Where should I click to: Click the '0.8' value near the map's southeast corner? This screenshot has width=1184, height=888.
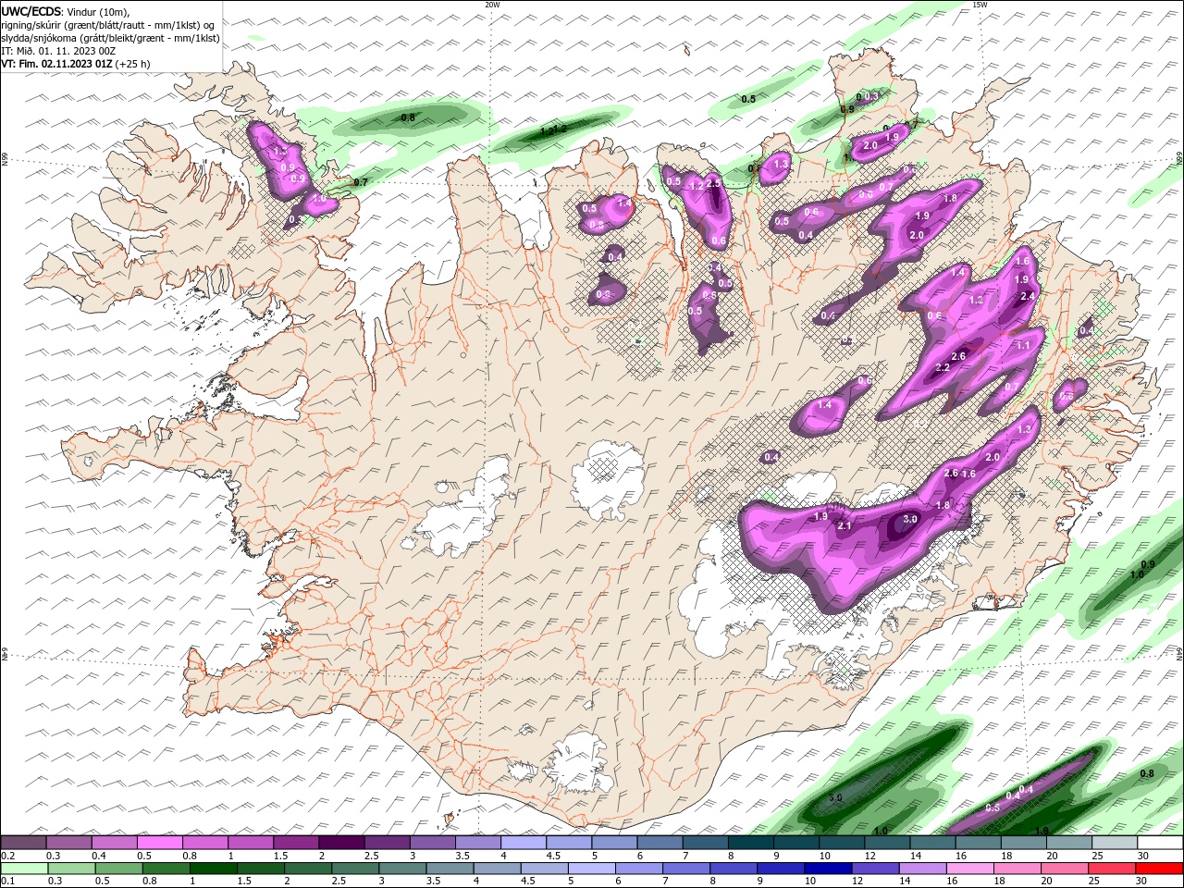tap(1147, 773)
